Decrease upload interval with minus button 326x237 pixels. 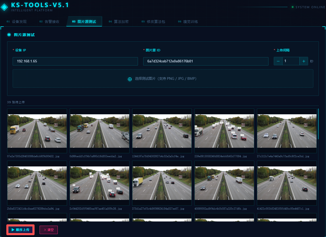[278, 61]
